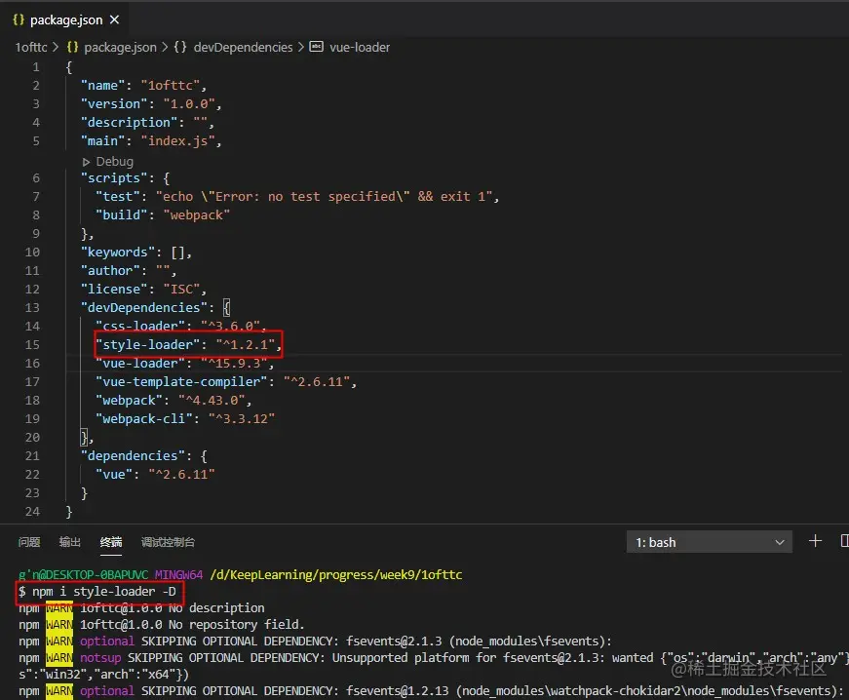Click the terminal path /d/KeepLearning/progress/week9/1ofttc

[335, 574]
